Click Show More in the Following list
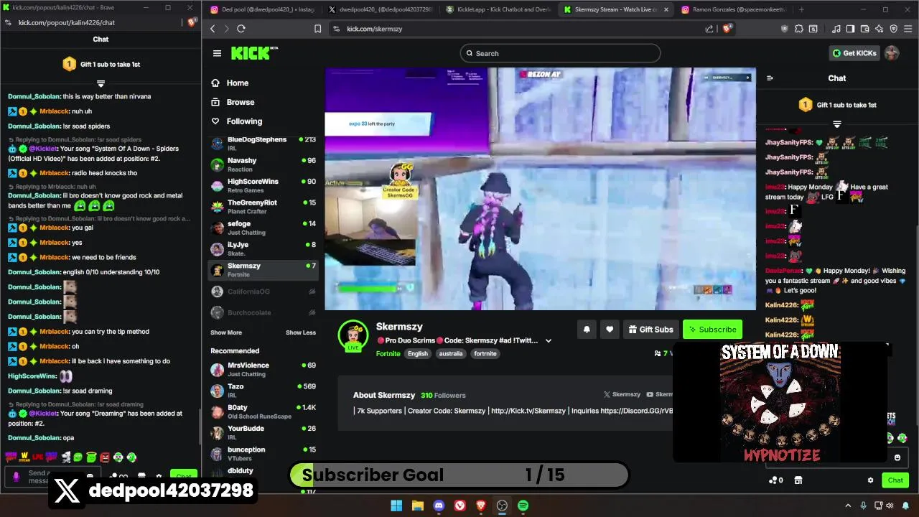 226,332
